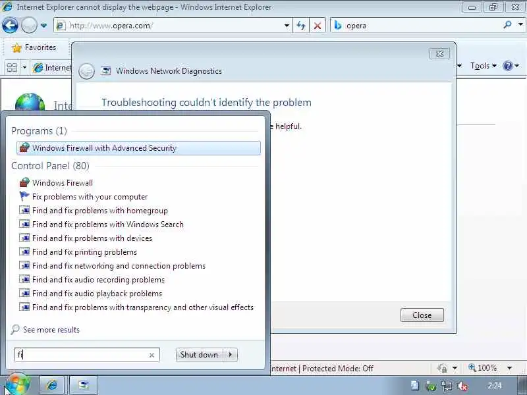Expand the tab list dropdown arrow
527x395 pixels.
click(x=24, y=68)
